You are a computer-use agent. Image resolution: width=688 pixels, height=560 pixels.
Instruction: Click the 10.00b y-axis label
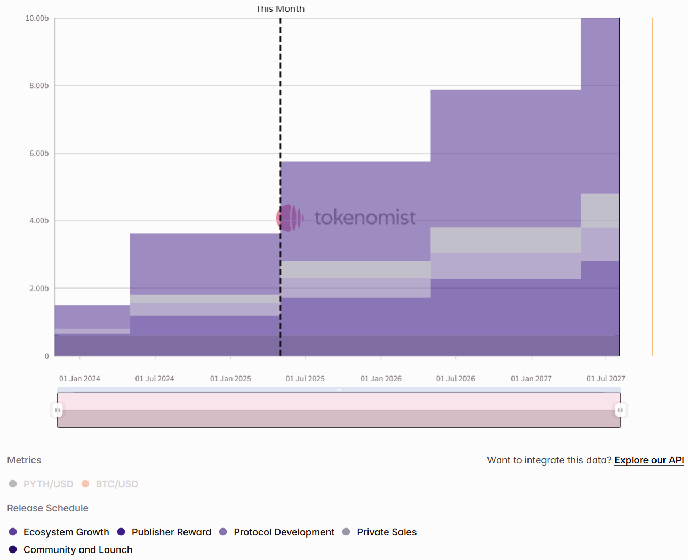click(37, 18)
